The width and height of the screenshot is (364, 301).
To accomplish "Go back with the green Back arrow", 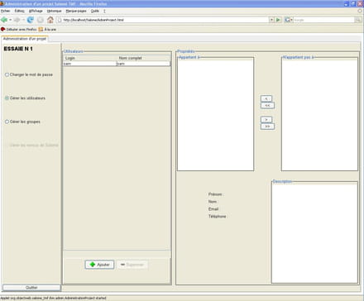I will (x=4, y=20).
